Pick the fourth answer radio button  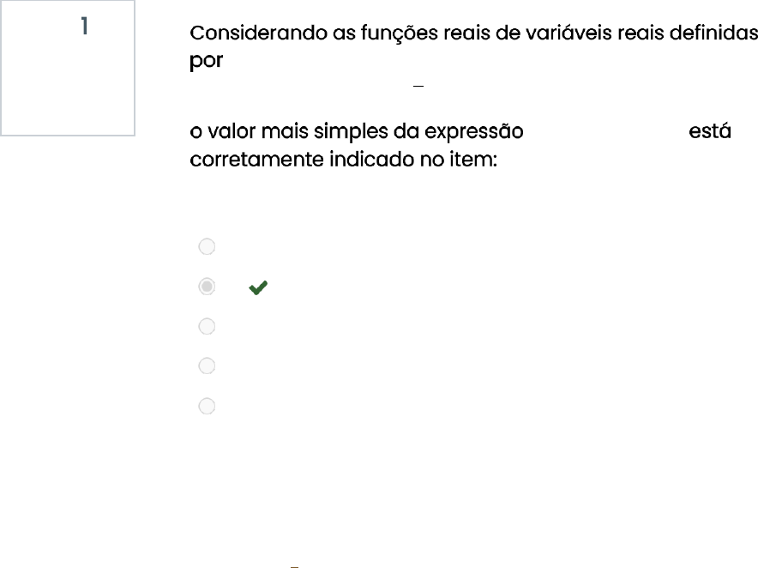tap(207, 366)
